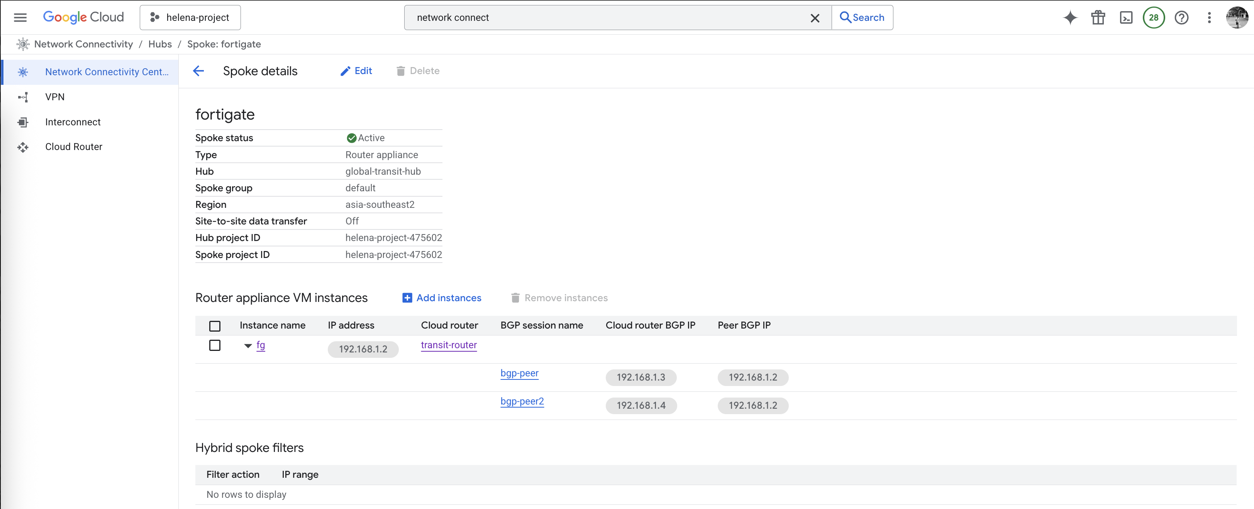Click the Edit spoke button
Screen dimensions: 1254x509
(x=356, y=71)
